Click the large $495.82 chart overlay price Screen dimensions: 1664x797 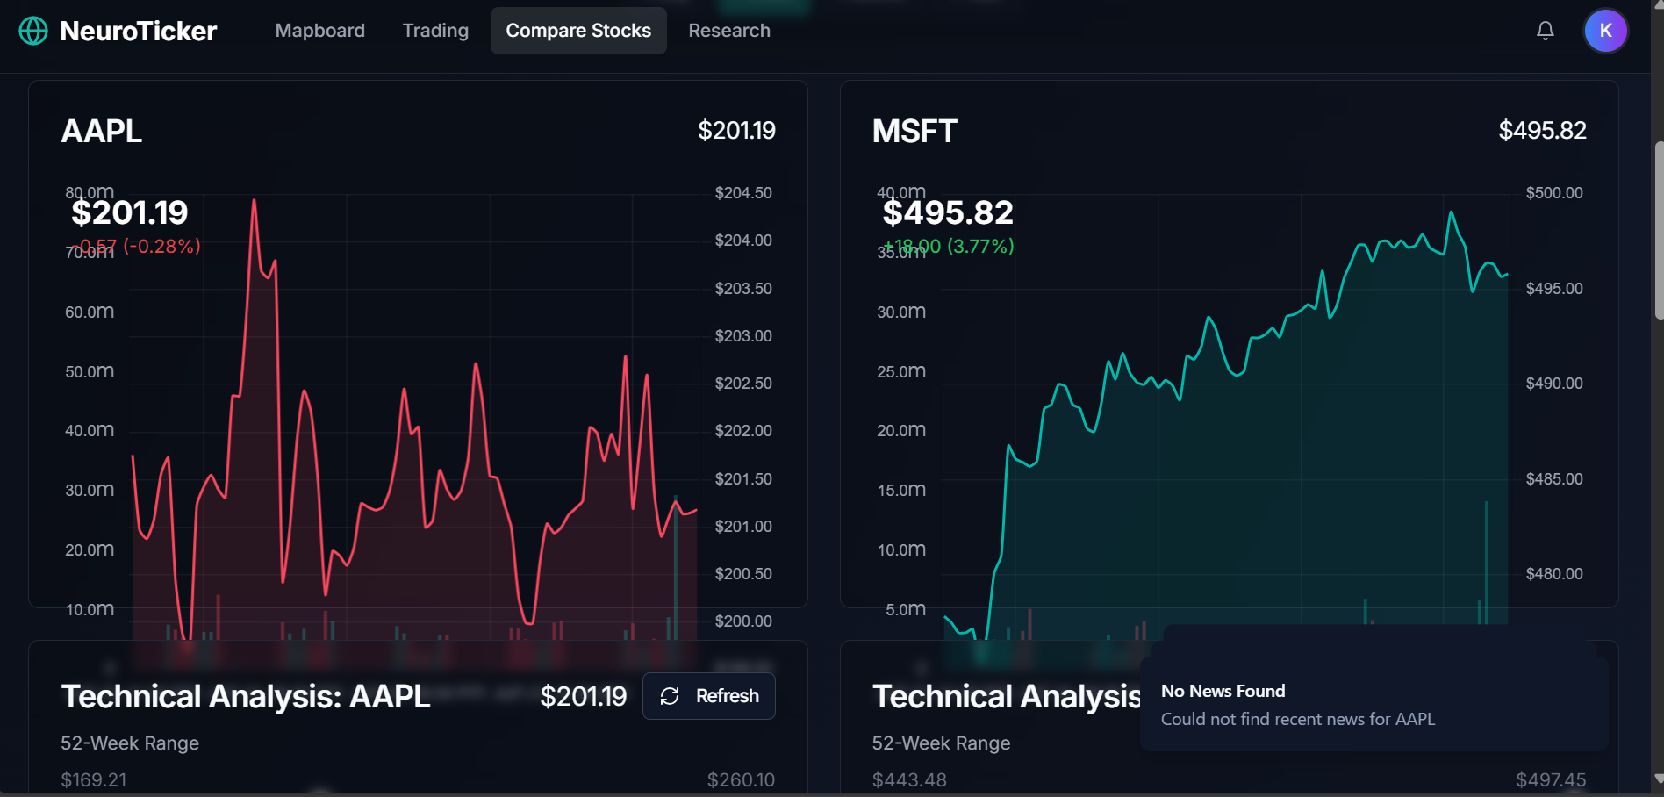(x=948, y=212)
